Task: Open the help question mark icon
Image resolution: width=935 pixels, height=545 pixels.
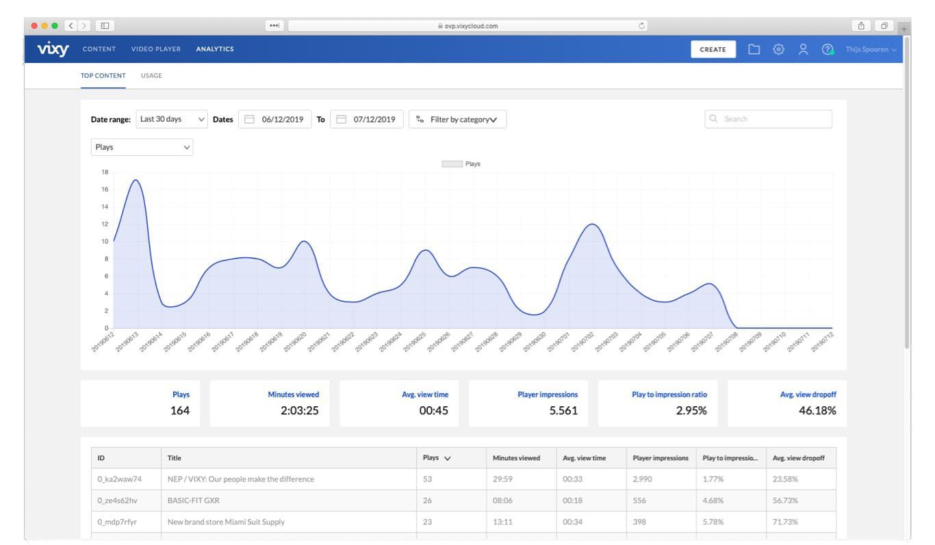Action: 828,49
